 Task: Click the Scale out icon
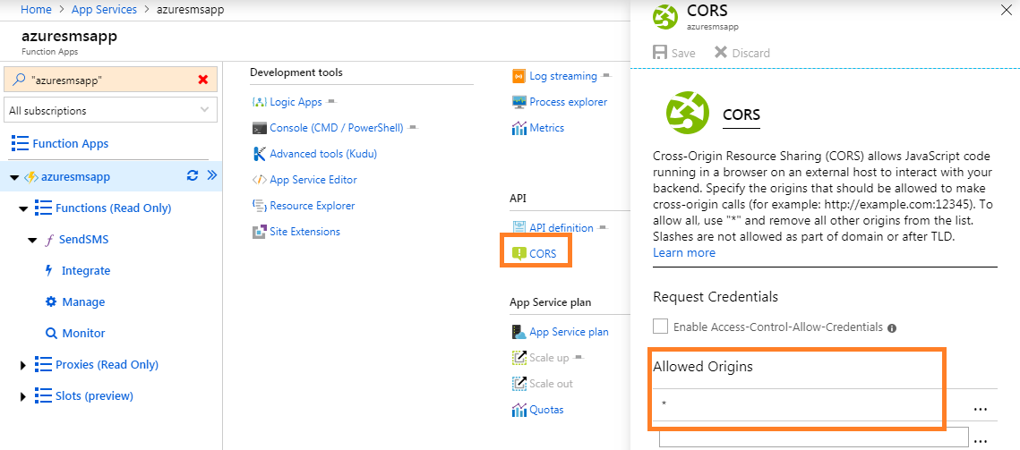point(519,384)
